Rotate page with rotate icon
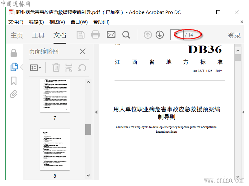This screenshot has height=186, width=249. 82,68
